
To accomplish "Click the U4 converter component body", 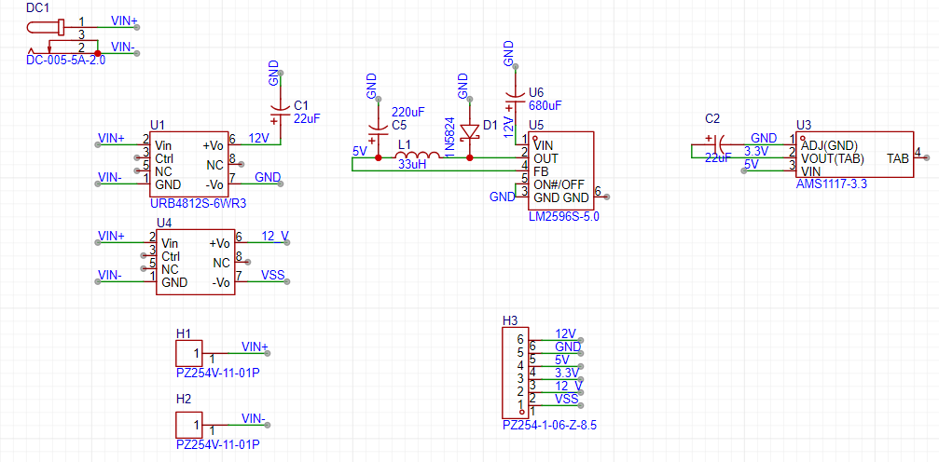I will 194,263.
